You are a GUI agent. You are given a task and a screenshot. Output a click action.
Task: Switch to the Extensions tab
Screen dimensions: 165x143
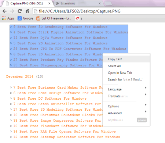(78, 3)
